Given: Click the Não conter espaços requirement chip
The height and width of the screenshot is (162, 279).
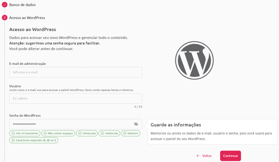Looking at the screenshot, I should tap(58, 133).
